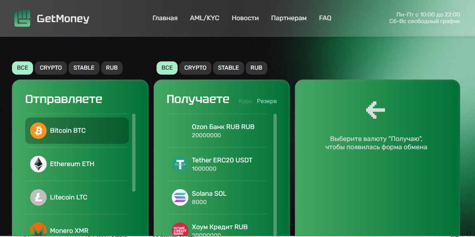Image resolution: width=475 pixels, height=237 pixels.
Task: Filter send list by STABLE
Action: (84, 68)
